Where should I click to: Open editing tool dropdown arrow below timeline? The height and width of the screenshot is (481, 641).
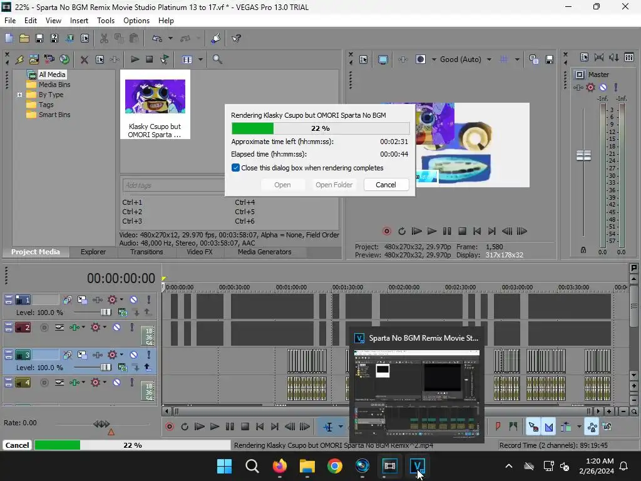[341, 427]
